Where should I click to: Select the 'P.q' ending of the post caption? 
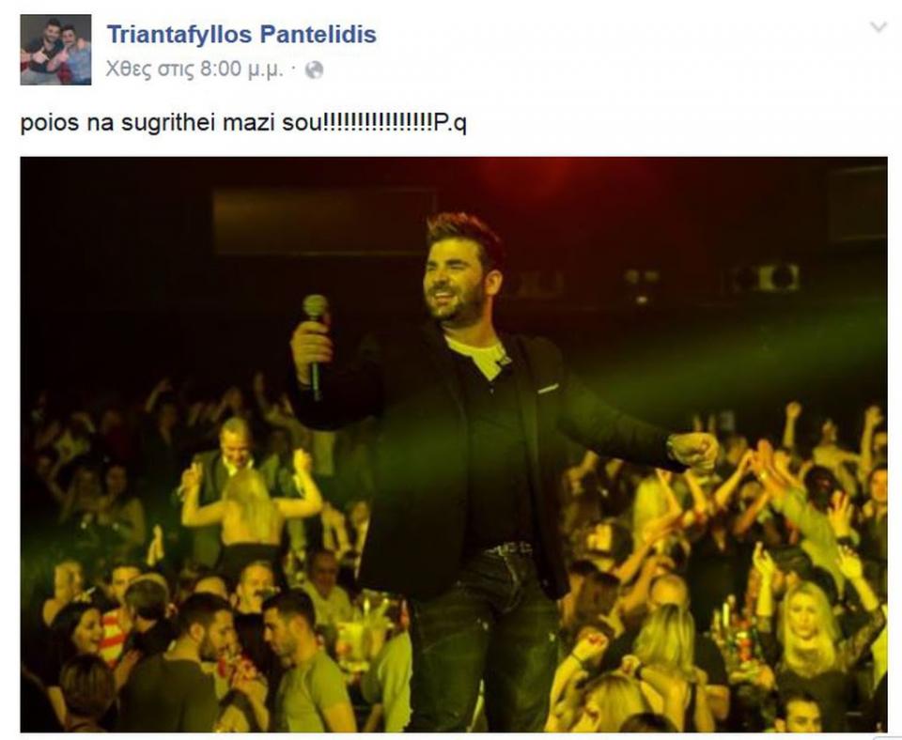click(450, 122)
